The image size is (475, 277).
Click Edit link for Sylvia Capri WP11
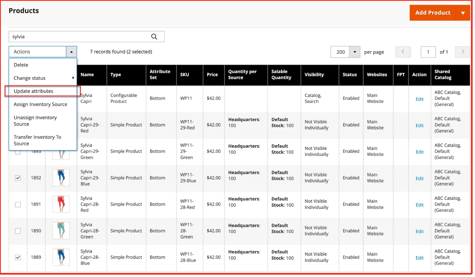click(x=419, y=99)
